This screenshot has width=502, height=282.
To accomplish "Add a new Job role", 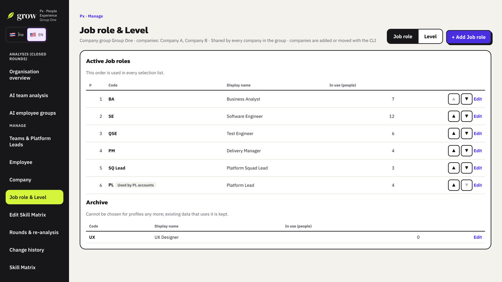I will [468, 37].
